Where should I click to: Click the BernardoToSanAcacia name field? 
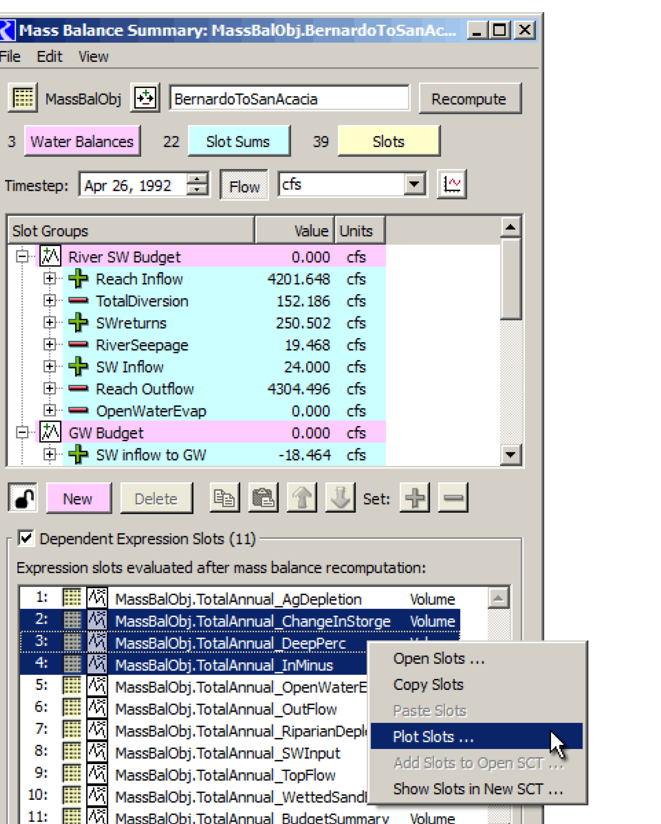[289, 99]
